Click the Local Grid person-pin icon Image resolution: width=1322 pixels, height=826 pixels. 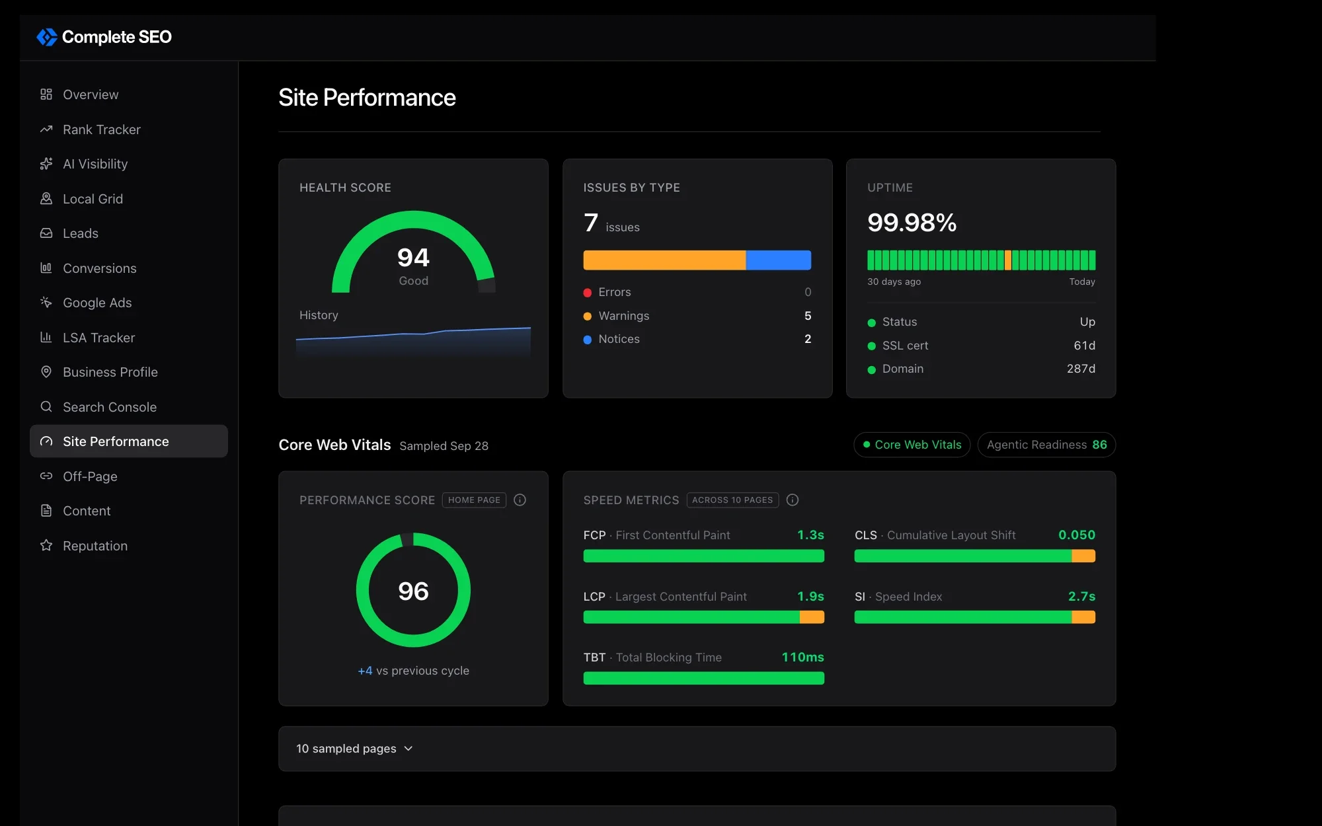coord(46,199)
